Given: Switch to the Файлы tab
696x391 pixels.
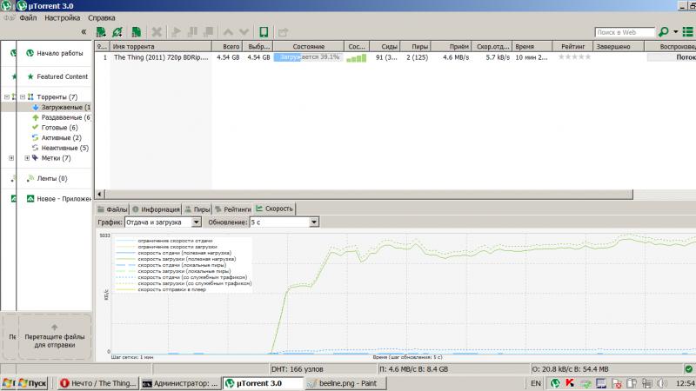Looking at the screenshot, I should (x=112, y=209).
